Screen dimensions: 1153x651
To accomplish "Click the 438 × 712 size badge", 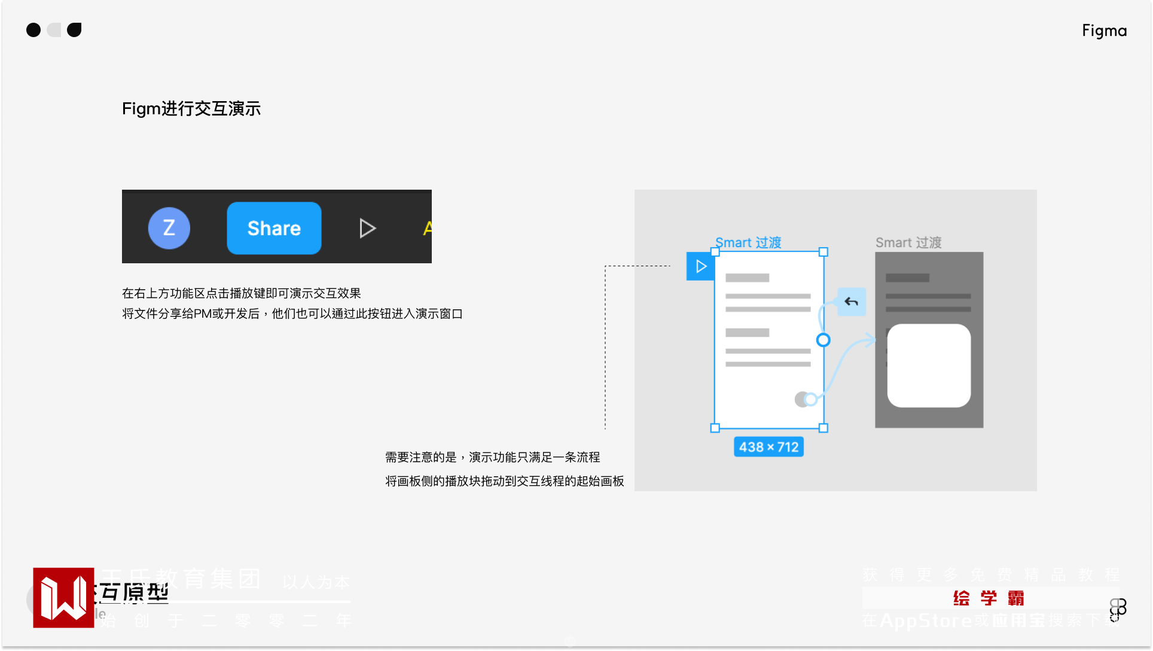I will (768, 447).
